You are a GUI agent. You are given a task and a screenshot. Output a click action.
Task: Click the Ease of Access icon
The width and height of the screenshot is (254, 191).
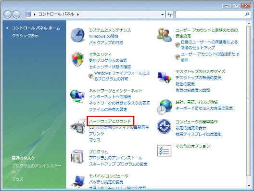point(164,126)
